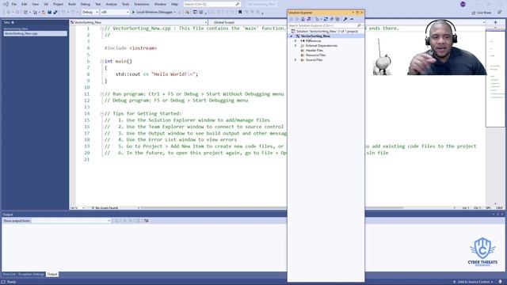
Task: Click the #include <iostream> line
Action: (130, 48)
